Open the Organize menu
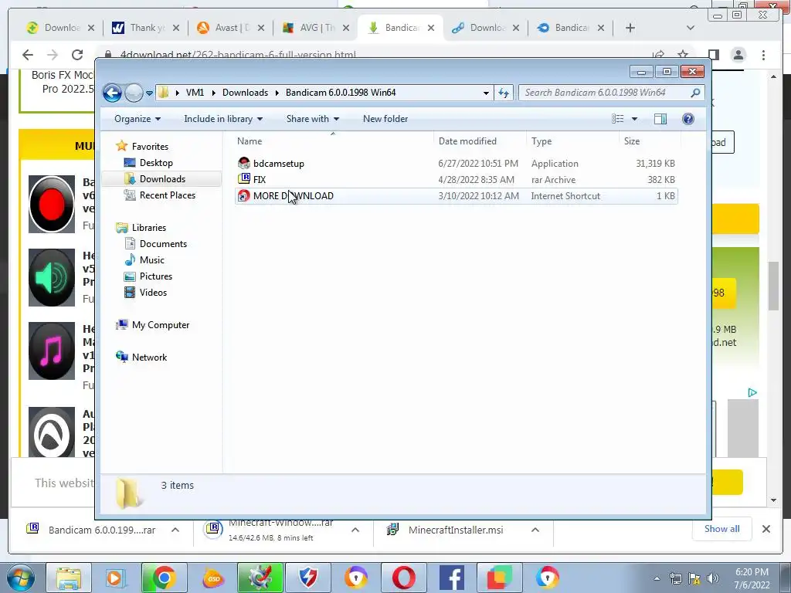The width and height of the screenshot is (791, 593). point(137,119)
